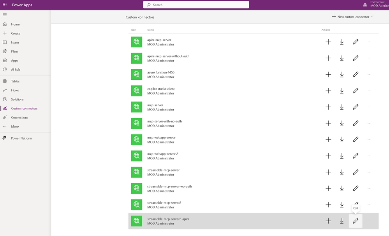Edit the mcp-webapp-server connector
The width and height of the screenshot is (389, 236).
[356, 140]
